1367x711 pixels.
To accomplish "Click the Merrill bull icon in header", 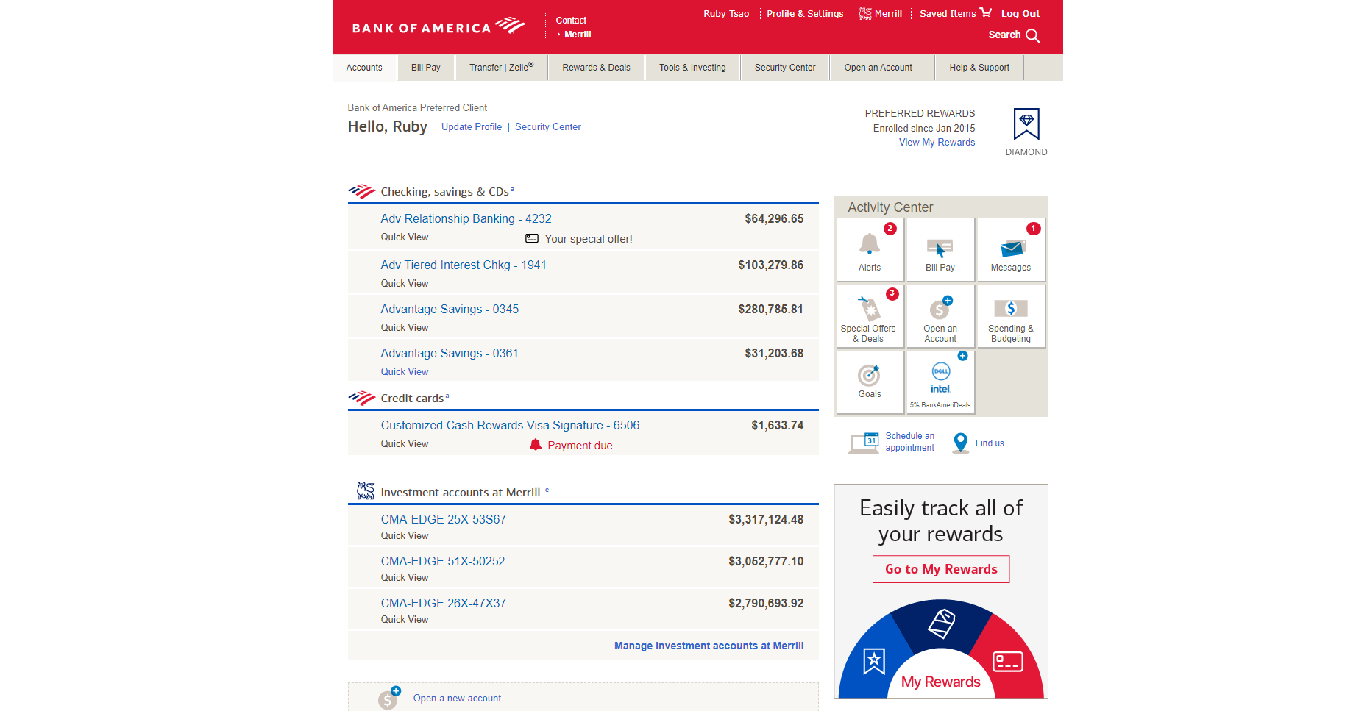I will (x=865, y=13).
